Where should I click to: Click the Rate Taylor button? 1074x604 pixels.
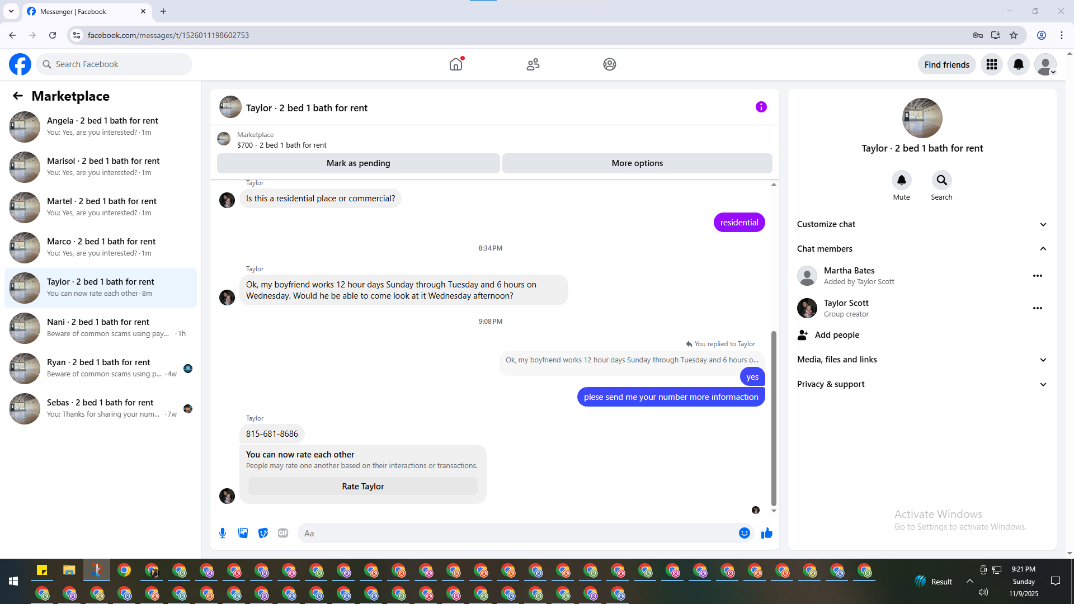tap(363, 487)
